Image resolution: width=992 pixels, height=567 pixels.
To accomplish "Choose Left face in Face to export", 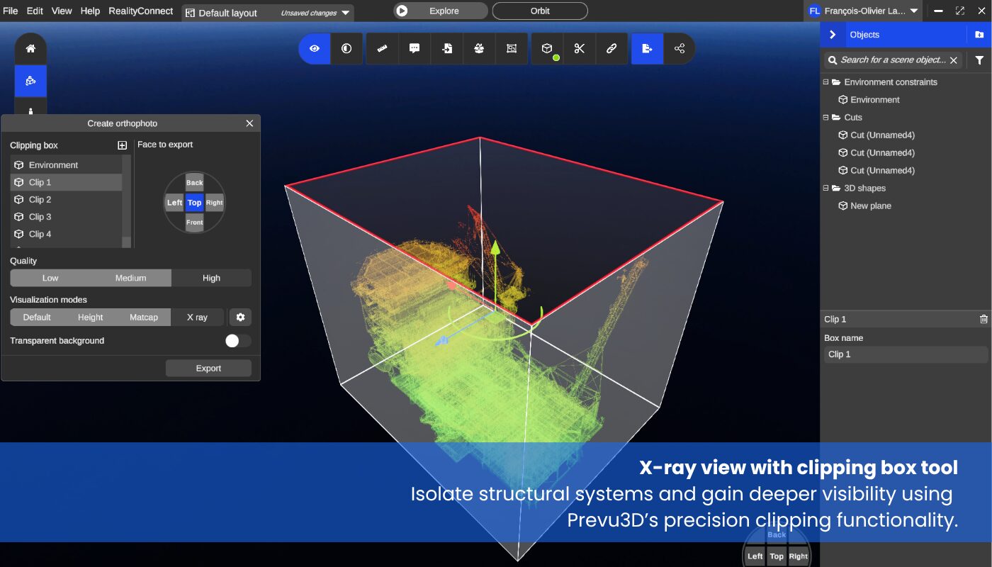I will 174,203.
